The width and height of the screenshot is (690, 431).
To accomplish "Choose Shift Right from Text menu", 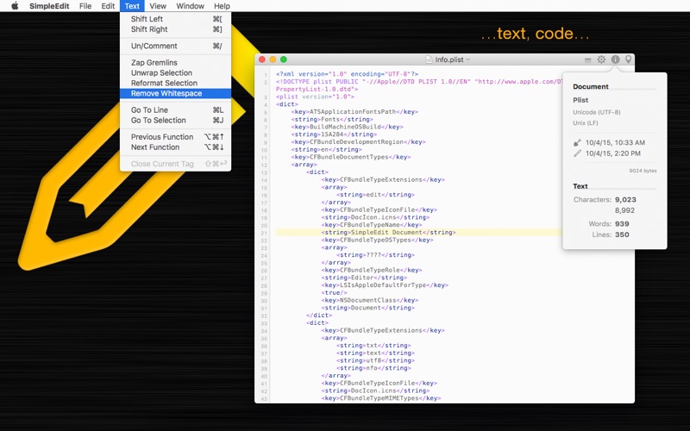I will coord(175,29).
